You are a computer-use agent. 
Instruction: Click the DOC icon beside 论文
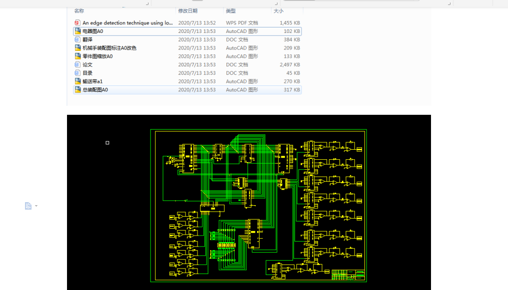77,64
